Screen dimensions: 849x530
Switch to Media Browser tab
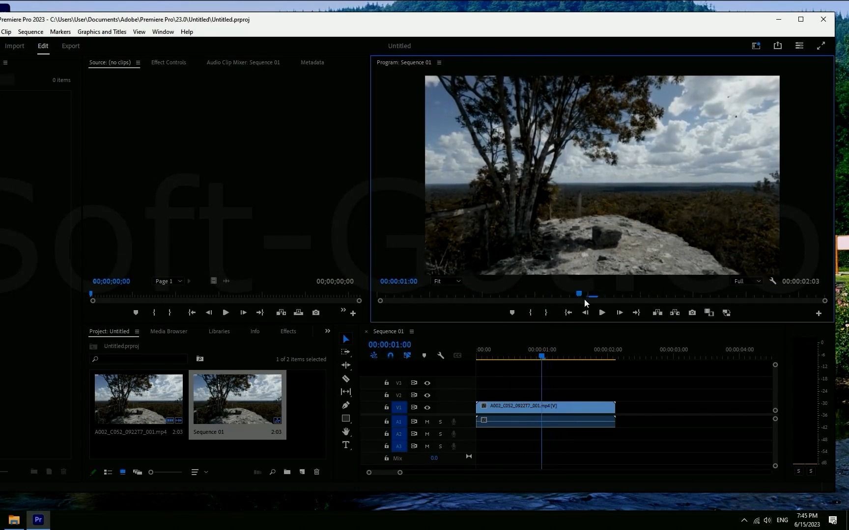tap(169, 331)
